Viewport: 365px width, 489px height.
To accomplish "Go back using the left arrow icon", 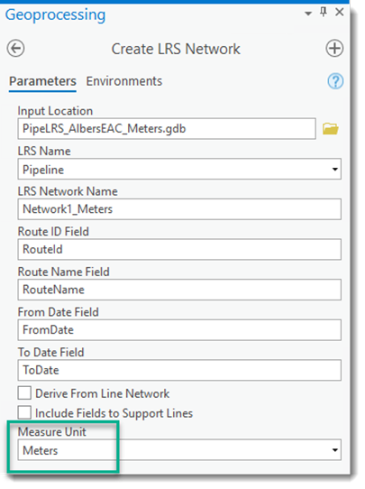I will 15,49.
